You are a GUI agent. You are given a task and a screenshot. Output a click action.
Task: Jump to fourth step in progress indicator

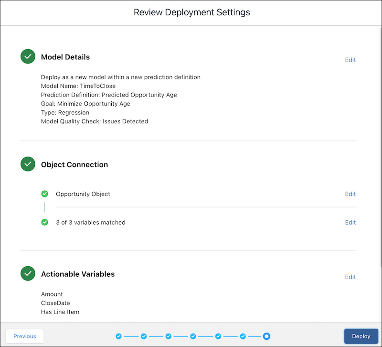click(193, 336)
